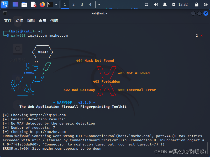Open the text editor launcher icon
This screenshot has height=157, width=210.
tap(34, 4)
